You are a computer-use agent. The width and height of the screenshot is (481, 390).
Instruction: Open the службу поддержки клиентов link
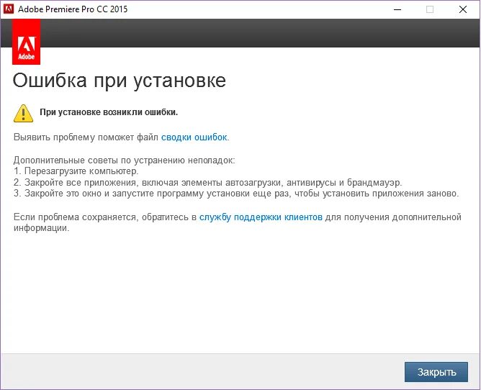click(x=261, y=217)
